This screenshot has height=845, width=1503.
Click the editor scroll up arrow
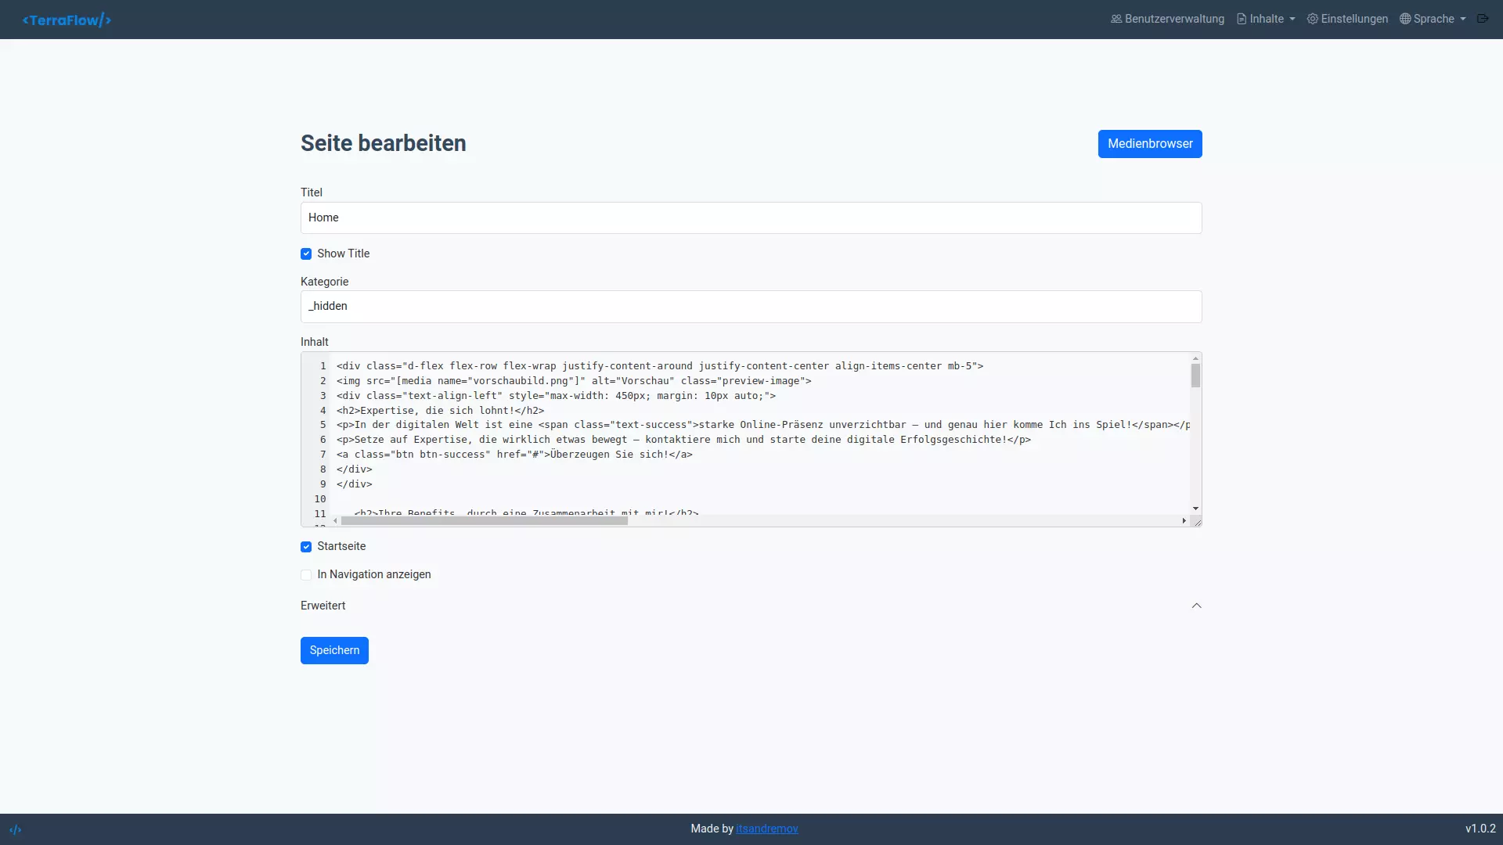click(1195, 358)
